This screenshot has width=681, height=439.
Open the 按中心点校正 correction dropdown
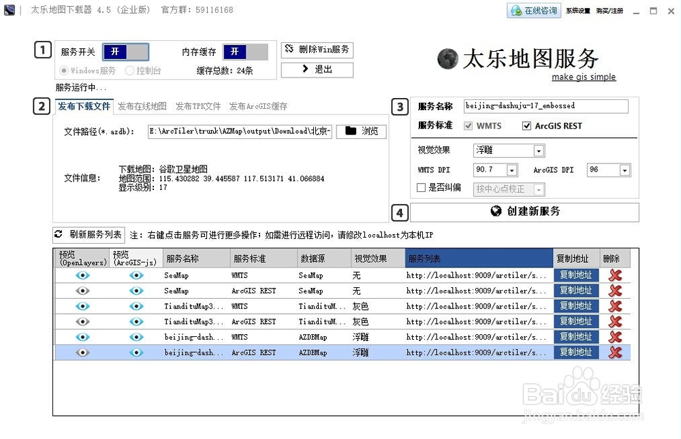pyautogui.click(x=509, y=189)
